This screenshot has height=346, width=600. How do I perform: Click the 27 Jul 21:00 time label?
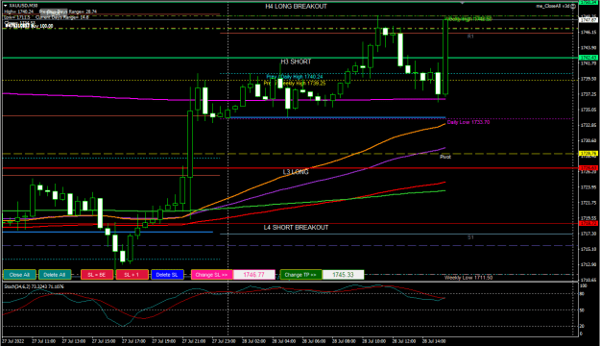tap(194, 341)
